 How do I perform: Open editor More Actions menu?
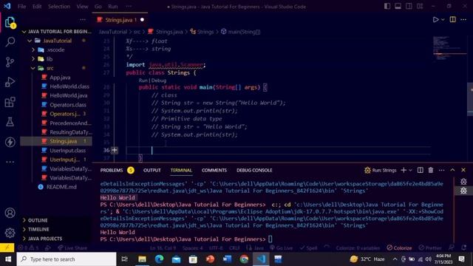click(463, 20)
